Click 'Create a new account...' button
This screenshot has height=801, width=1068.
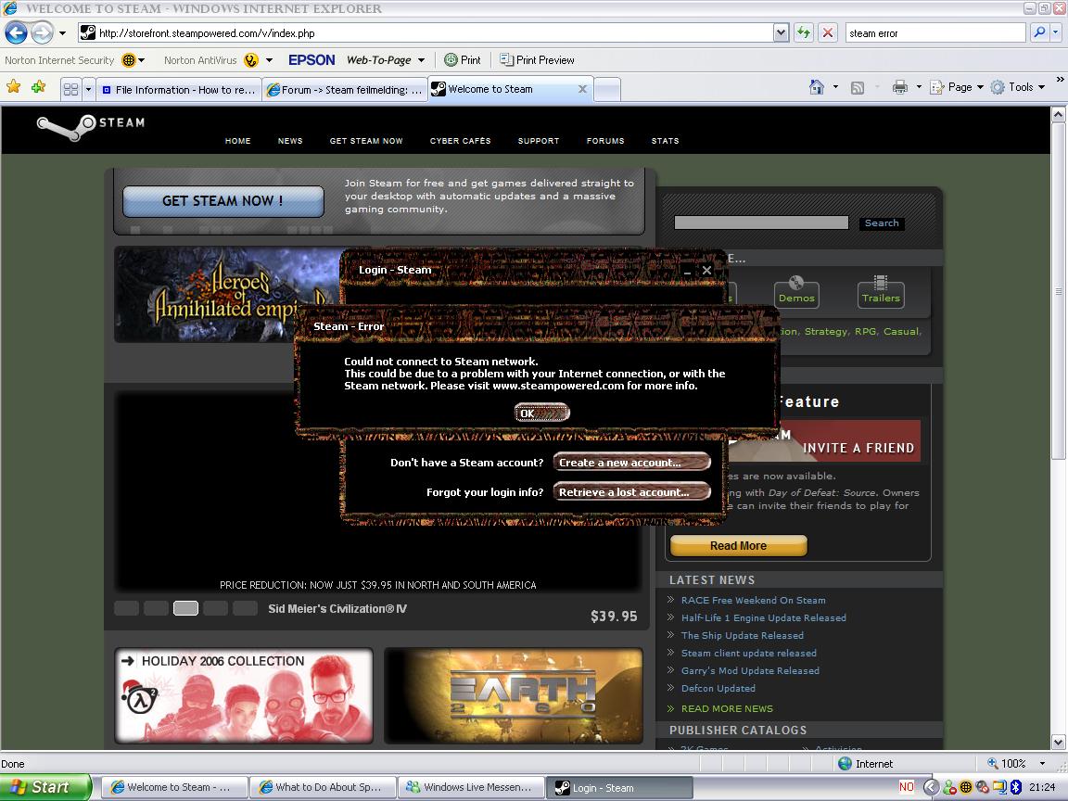632,463
